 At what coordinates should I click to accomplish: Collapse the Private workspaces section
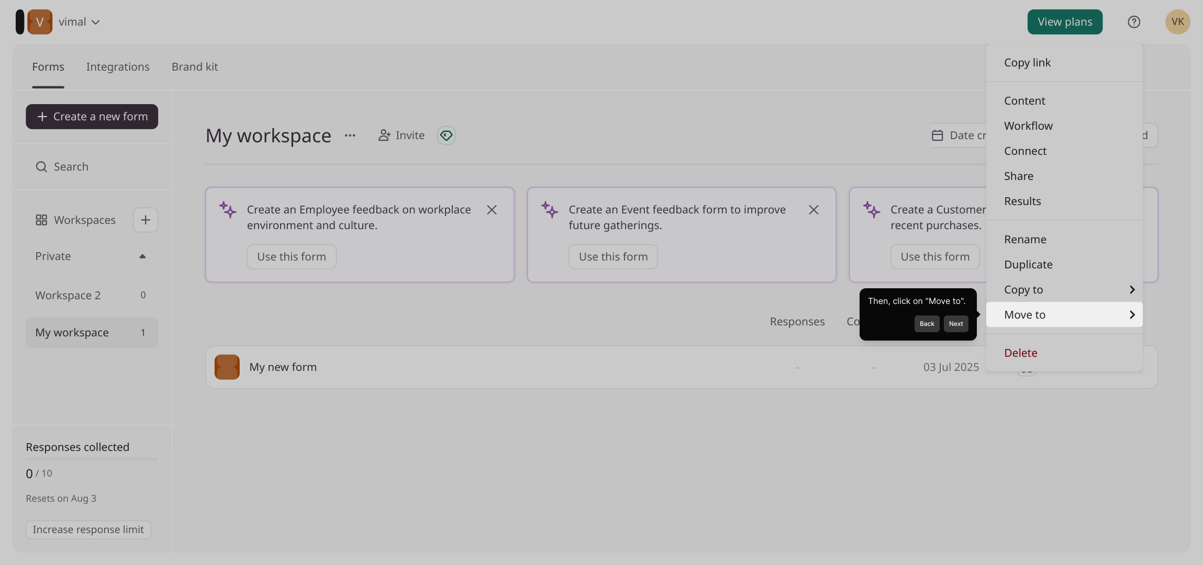pos(142,256)
